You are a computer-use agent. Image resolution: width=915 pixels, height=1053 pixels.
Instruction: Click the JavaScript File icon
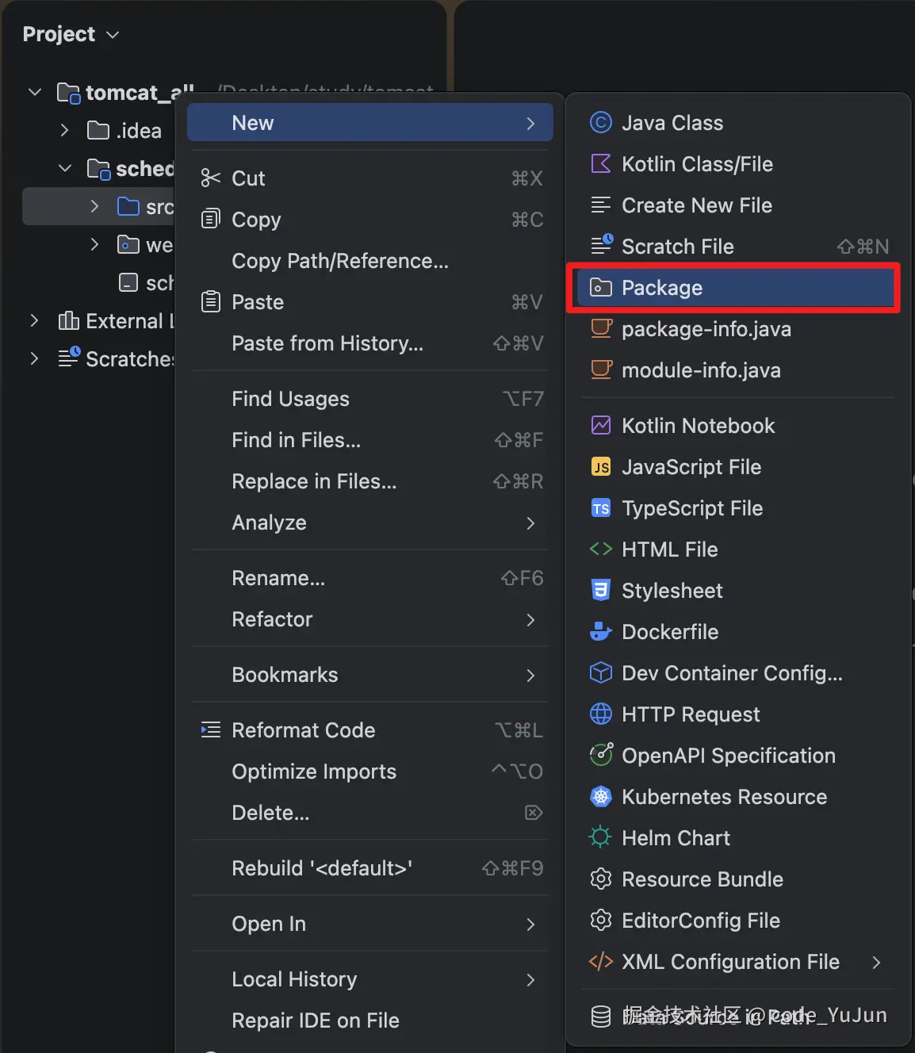point(601,467)
